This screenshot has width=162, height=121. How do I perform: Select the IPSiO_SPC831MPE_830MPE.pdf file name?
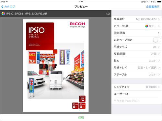click(x=27, y=14)
